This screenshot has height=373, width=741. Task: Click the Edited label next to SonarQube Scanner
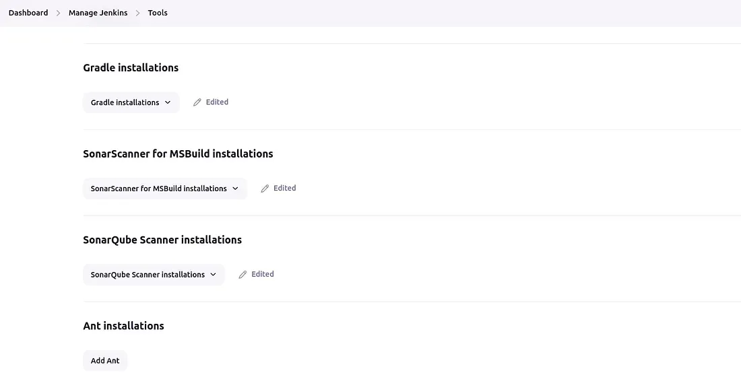(x=262, y=275)
